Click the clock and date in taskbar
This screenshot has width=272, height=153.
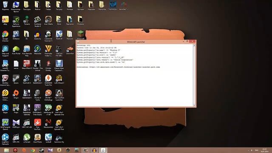click(x=264, y=150)
